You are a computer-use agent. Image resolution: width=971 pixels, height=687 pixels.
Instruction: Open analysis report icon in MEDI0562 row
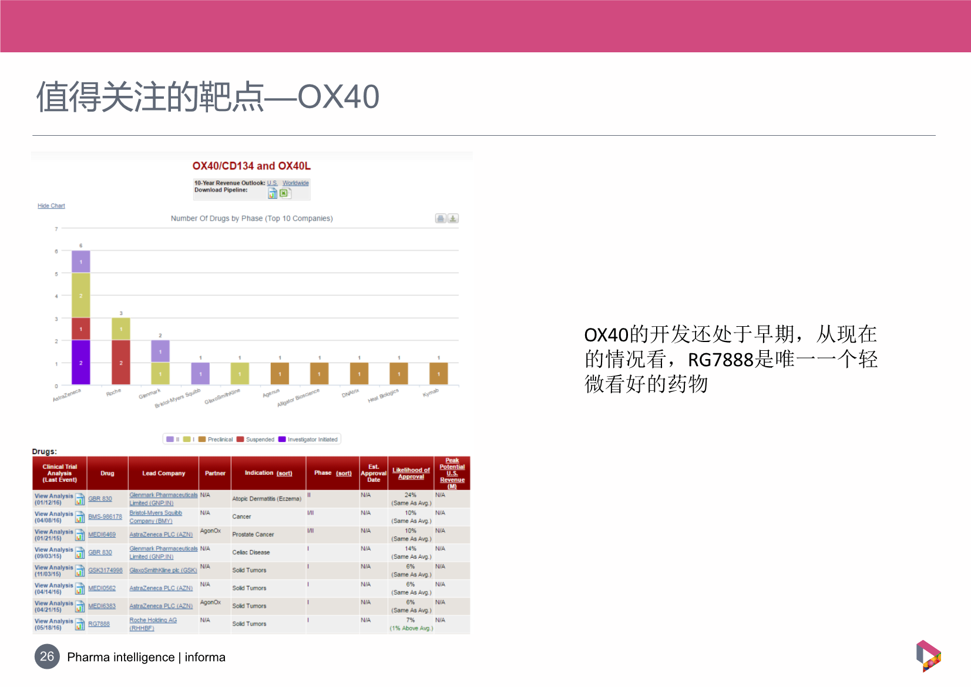tap(80, 589)
